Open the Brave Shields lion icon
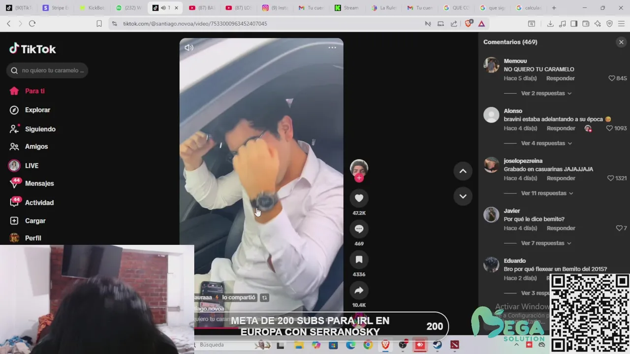Image resolution: width=630 pixels, height=354 pixels. tap(469, 23)
